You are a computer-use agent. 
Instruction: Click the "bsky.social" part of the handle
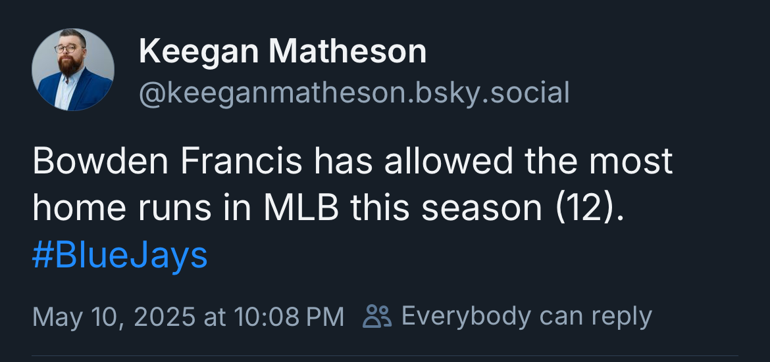493,93
